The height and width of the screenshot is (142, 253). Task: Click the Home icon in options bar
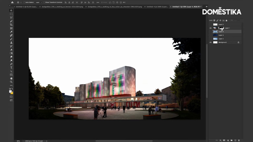pyautogui.click(x=12, y=2)
